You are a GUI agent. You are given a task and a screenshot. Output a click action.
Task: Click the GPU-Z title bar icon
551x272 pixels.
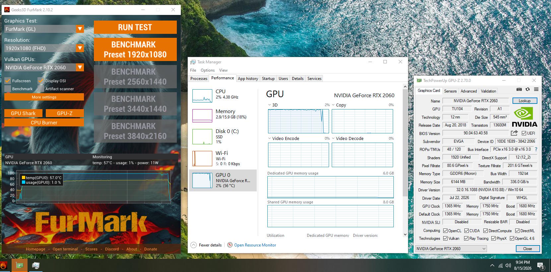pos(419,80)
